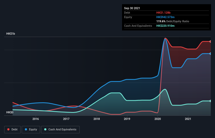Click the Cash And Equivalents tooltip label

(138, 26)
